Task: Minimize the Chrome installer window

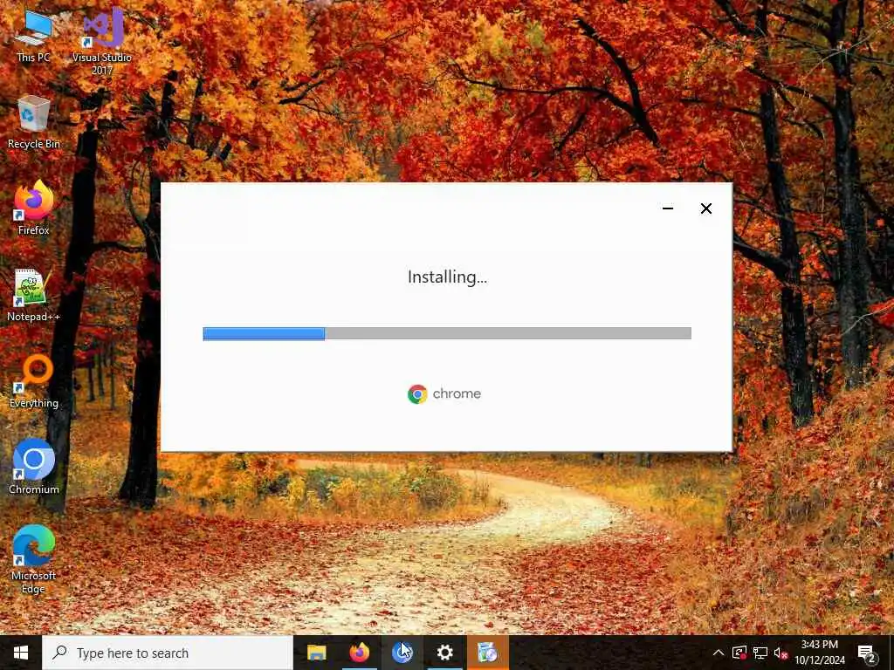Action: pos(668,209)
